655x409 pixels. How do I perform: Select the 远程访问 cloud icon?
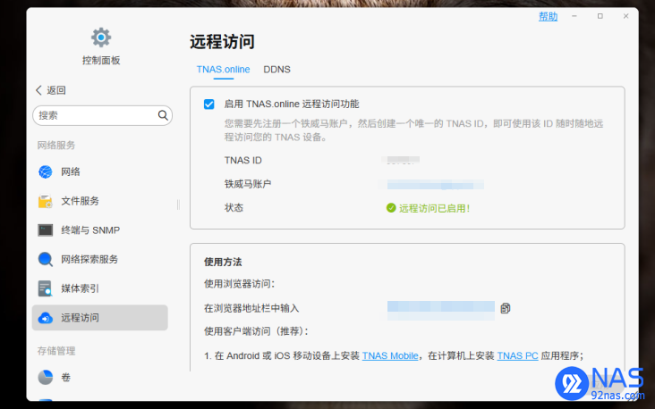click(45, 318)
